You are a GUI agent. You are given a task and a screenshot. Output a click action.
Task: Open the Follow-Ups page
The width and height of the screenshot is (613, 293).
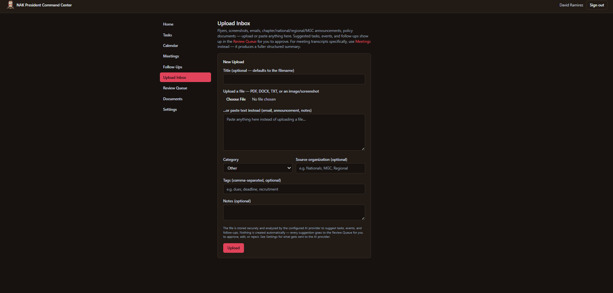185,67
